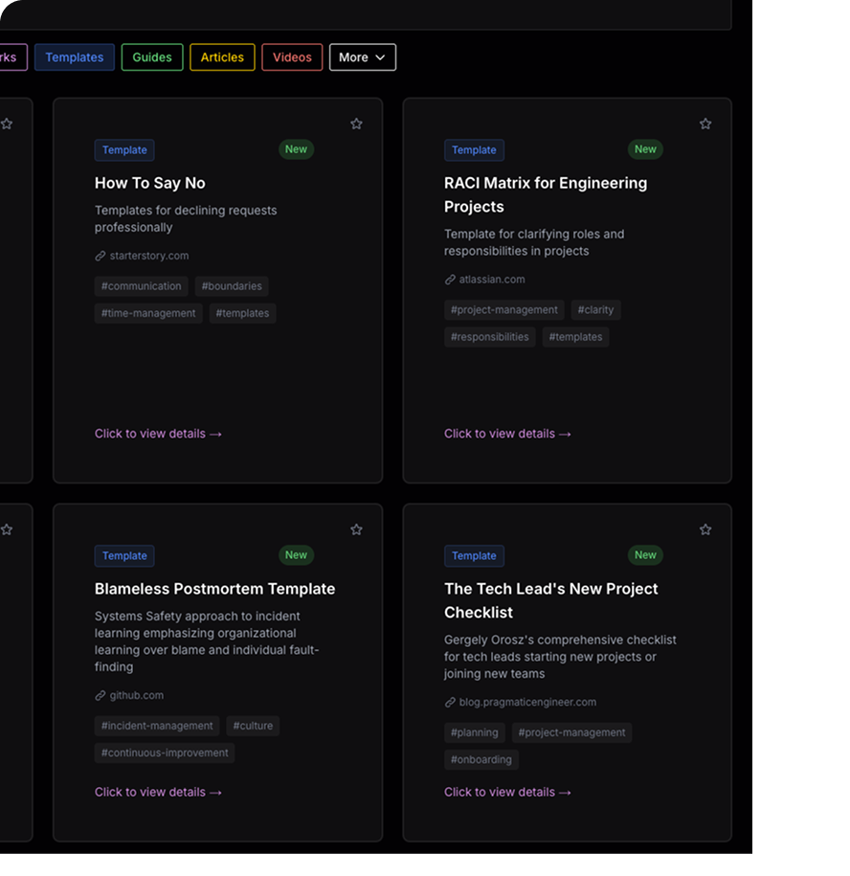
Task: Click the #project-management tag on RACI Matrix card
Action: (x=504, y=310)
